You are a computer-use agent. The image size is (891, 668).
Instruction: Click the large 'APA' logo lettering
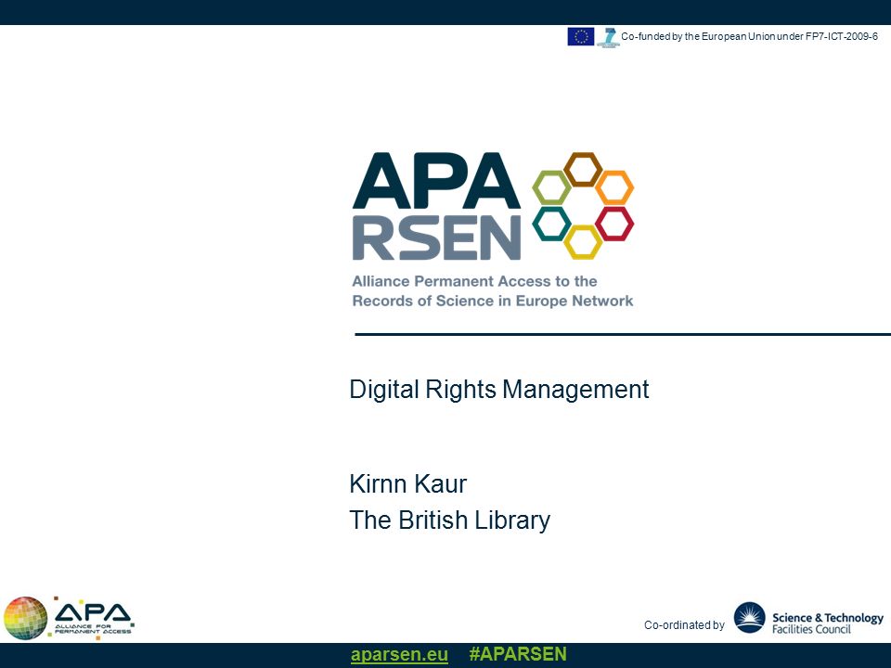436,181
